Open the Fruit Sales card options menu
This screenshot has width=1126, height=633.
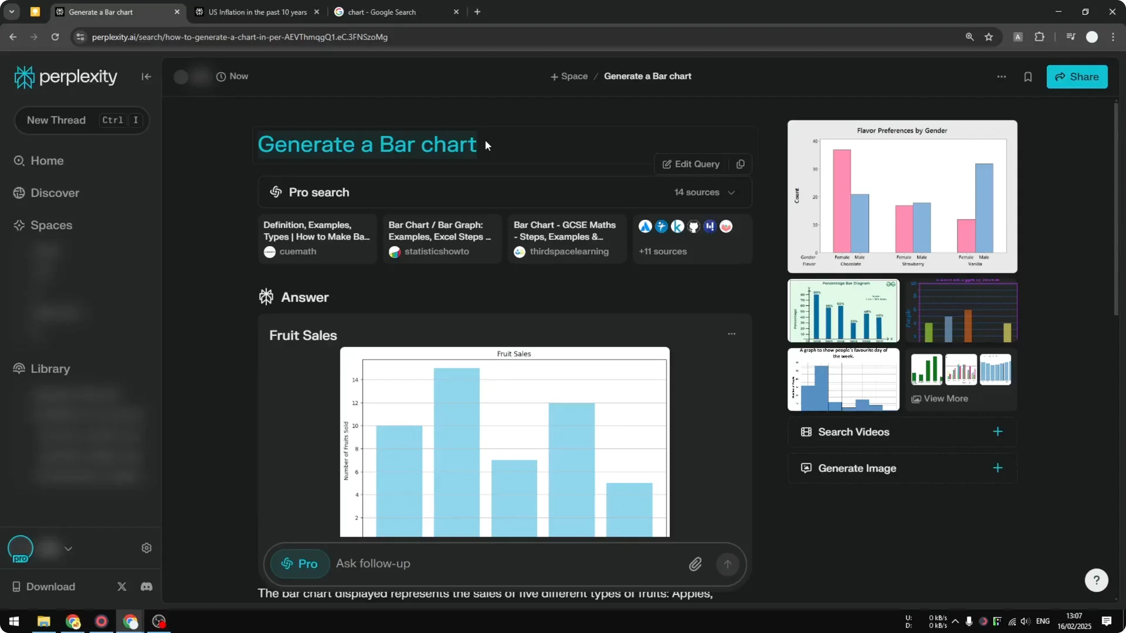731,333
